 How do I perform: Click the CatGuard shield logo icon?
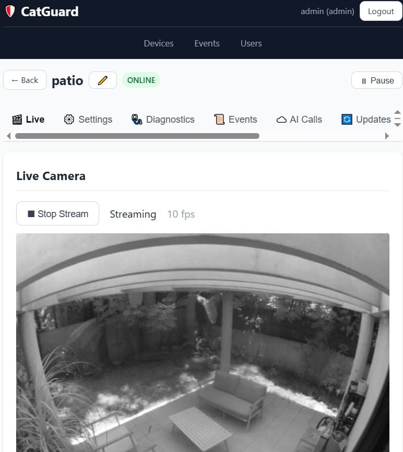click(10, 11)
